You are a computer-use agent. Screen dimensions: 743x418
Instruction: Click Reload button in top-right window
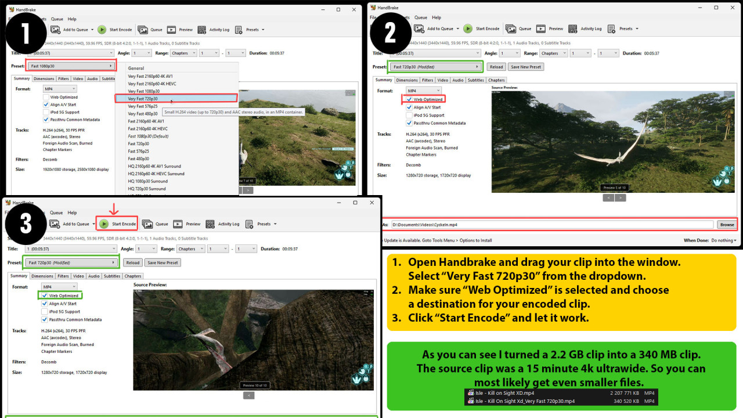(496, 67)
